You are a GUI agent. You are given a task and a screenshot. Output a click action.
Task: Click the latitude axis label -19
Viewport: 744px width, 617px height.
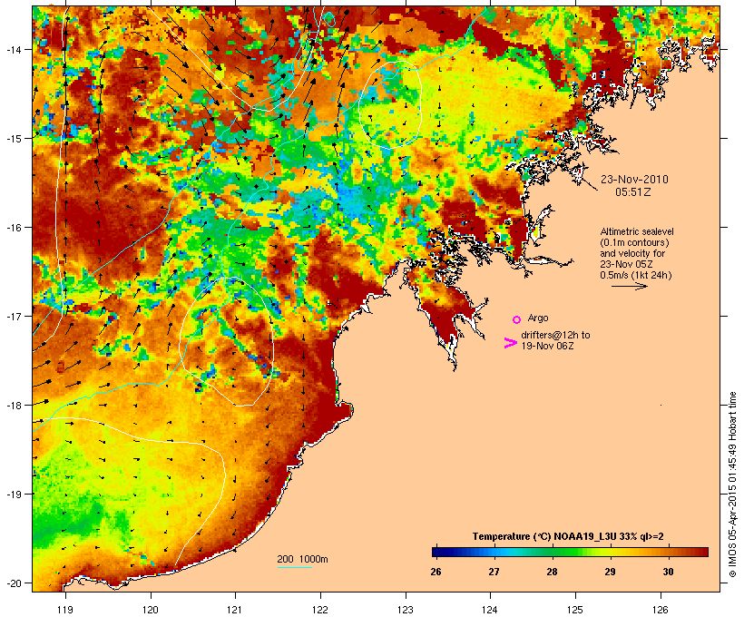pyautogui.click(x=13, y=495)
